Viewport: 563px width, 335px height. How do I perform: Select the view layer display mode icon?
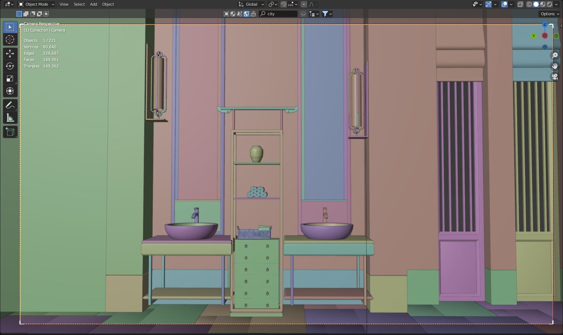[226, 14]
